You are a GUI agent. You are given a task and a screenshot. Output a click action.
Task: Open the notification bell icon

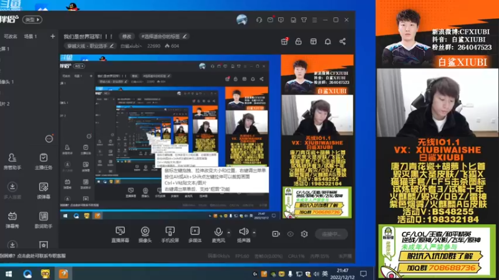coord(328,42)
